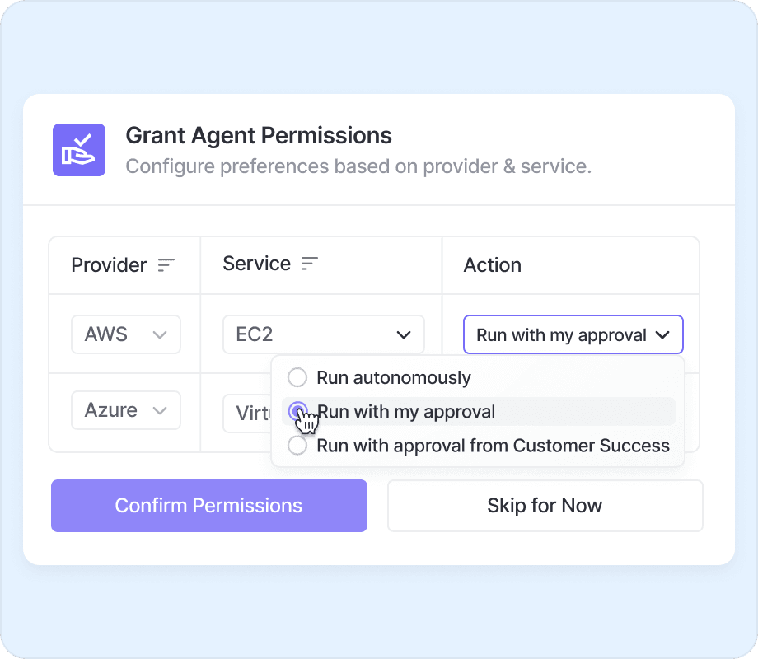
Task: Select the Run with my approval radio button
Action: [297, 411]
